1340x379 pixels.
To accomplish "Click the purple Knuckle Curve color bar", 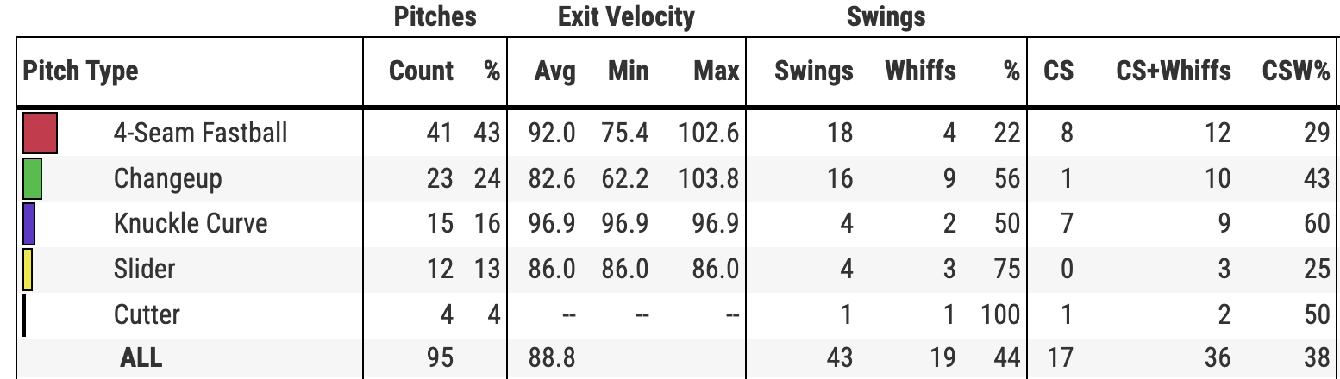I will pyautogui.click(x=28, y=224).
